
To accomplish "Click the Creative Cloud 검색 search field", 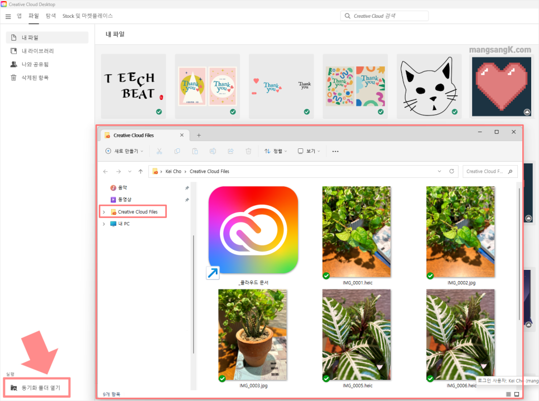I will pos(384,16).
